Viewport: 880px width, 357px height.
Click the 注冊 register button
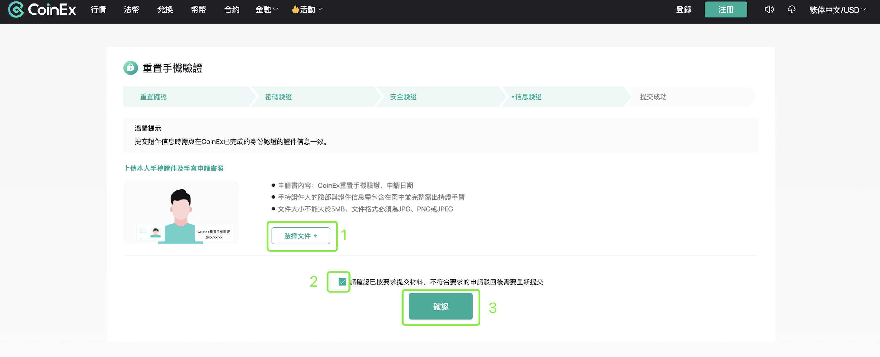click(726, 9)
